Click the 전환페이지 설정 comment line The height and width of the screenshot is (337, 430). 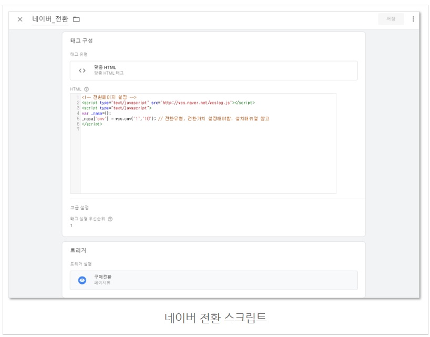coord(109,97)
